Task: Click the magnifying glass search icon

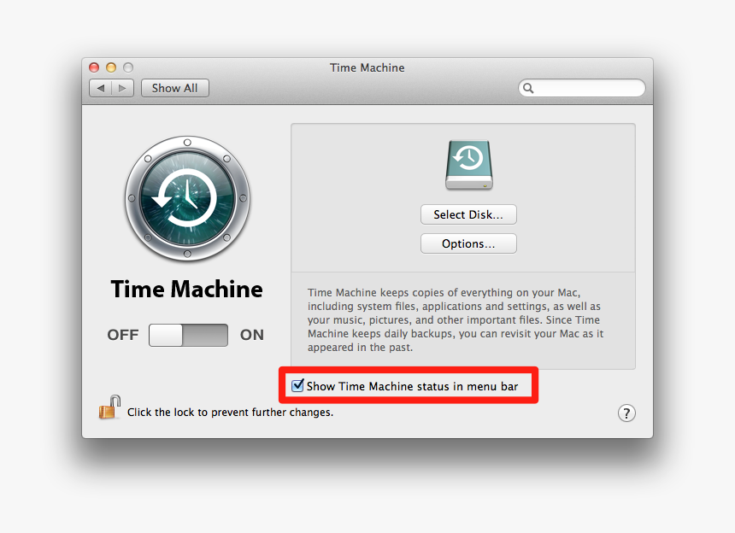Action: click(528, 88)
